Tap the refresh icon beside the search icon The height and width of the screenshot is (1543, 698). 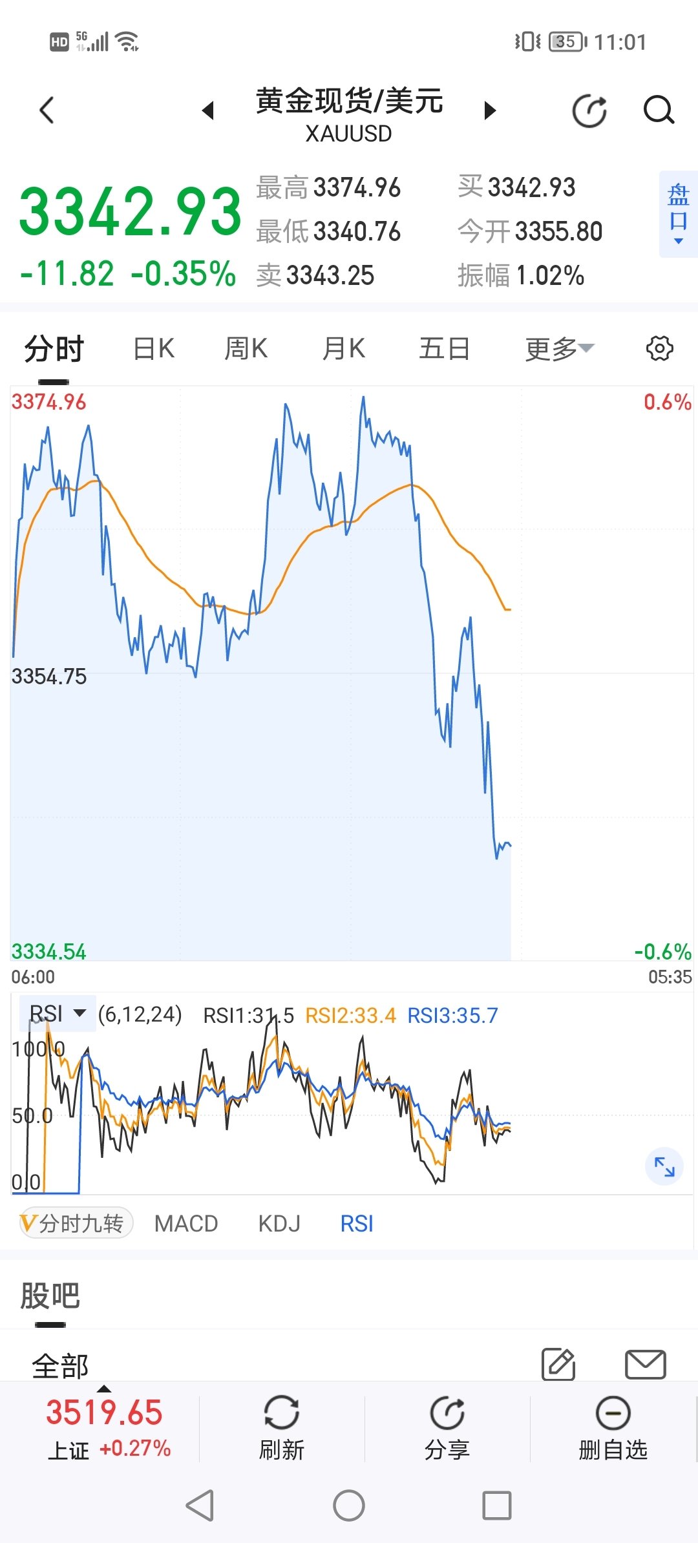(x=589, y=110)
